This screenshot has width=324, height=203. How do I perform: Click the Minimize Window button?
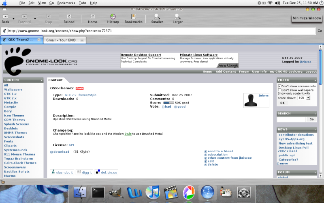click(307, 18)
